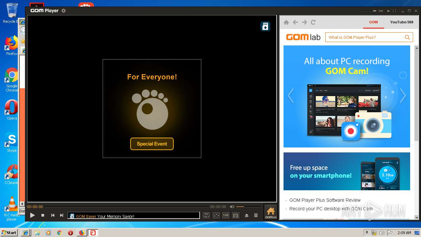Open the Opera desktop shortcut
This screenshot has height=237, width=421.
pyautogui.click(x=12, y=110)
